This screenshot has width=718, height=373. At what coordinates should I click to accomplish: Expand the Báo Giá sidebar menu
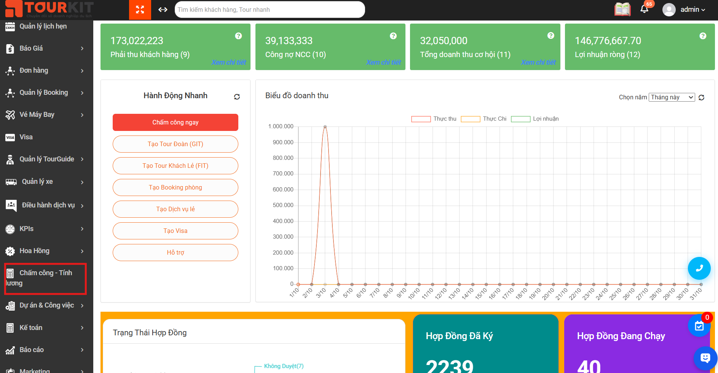(x=45, y=48)
